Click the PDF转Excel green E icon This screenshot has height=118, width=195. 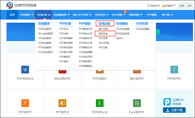[99, 103]
